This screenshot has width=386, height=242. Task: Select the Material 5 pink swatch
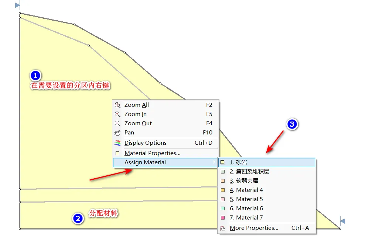[223, 199]
